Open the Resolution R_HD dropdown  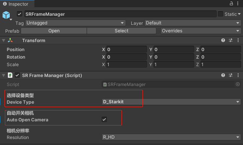(x=171, y=137)
